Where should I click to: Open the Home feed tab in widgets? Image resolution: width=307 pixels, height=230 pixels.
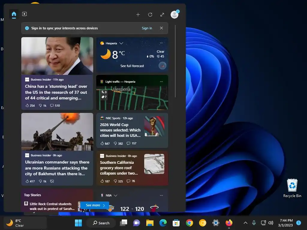[14, 14]
